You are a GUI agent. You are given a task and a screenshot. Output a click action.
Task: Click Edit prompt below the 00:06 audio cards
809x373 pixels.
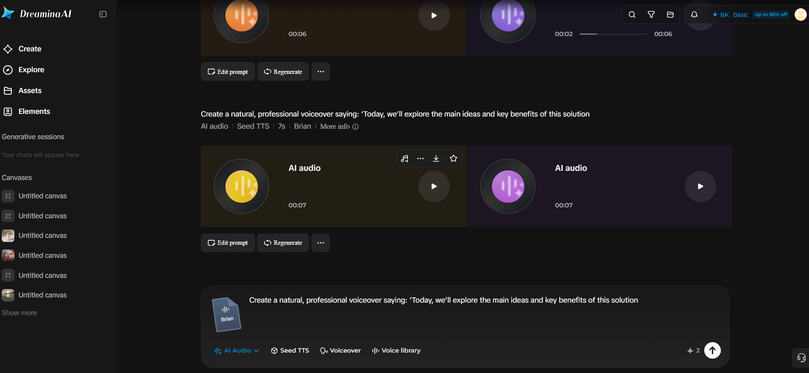coord(228,72)
